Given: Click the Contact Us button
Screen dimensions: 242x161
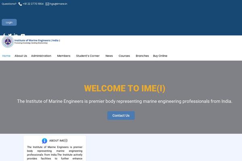Looking at the screenshot, I should [x=121, y=116].
